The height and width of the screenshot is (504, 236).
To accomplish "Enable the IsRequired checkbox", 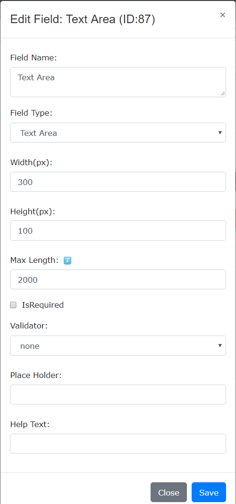I will coord(13,305).
